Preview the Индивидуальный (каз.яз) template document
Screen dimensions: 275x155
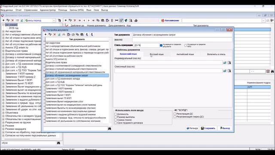click(229, 62)
